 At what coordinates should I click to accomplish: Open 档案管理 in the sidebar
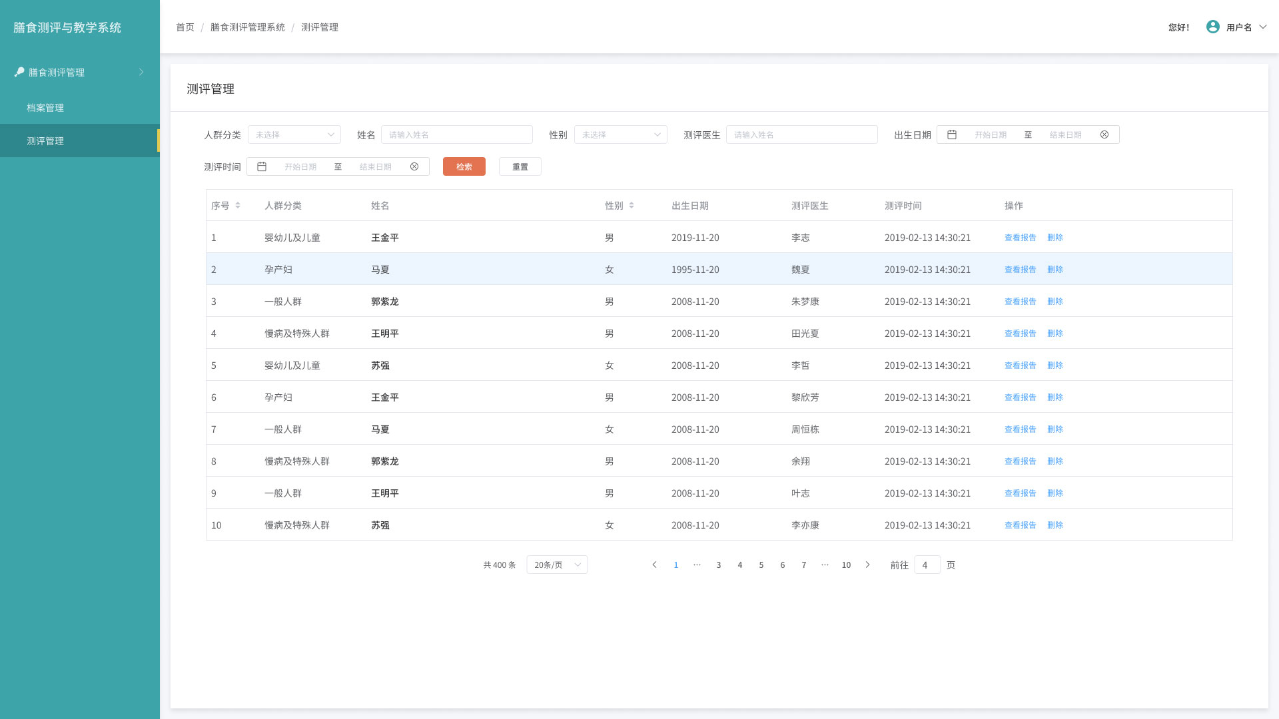pyautogui.click(x=45, y=108)
